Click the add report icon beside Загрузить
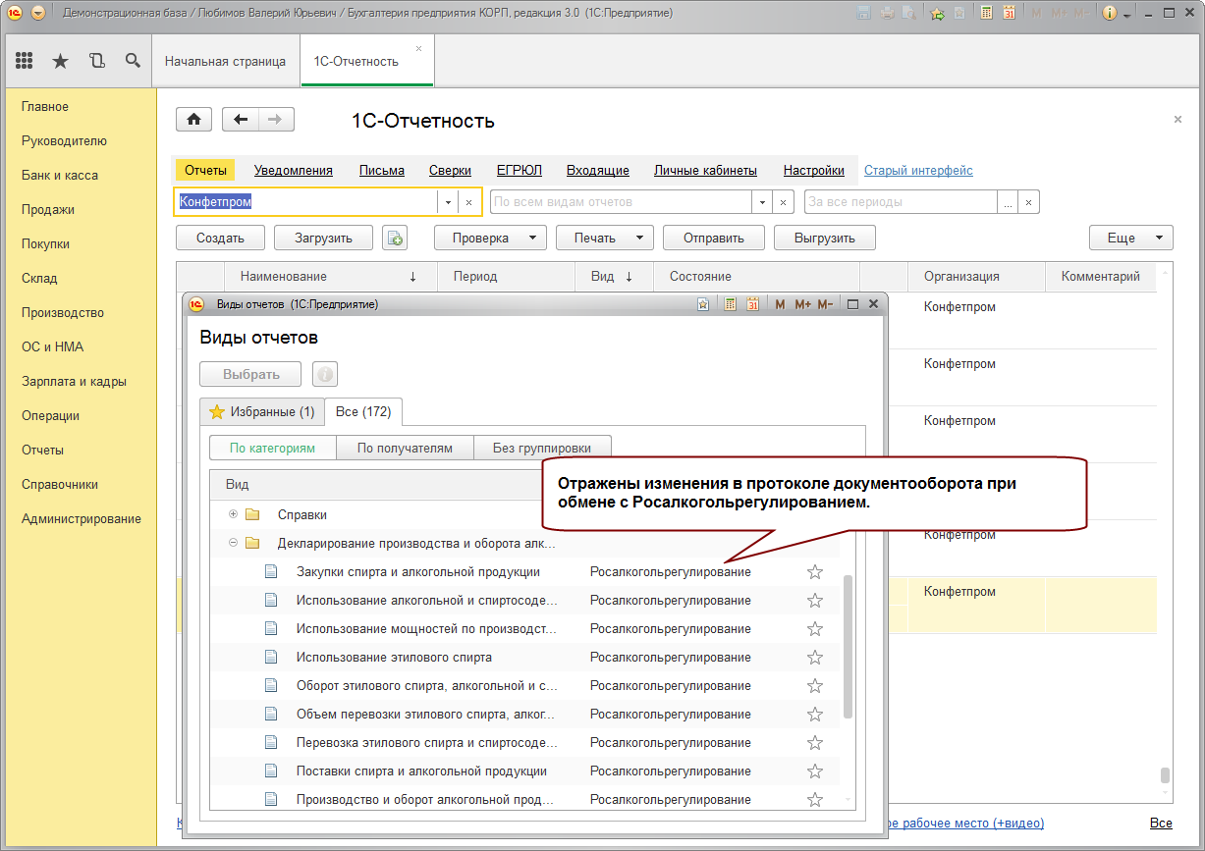Viewport: 1205px width, 851px height. 394,238
